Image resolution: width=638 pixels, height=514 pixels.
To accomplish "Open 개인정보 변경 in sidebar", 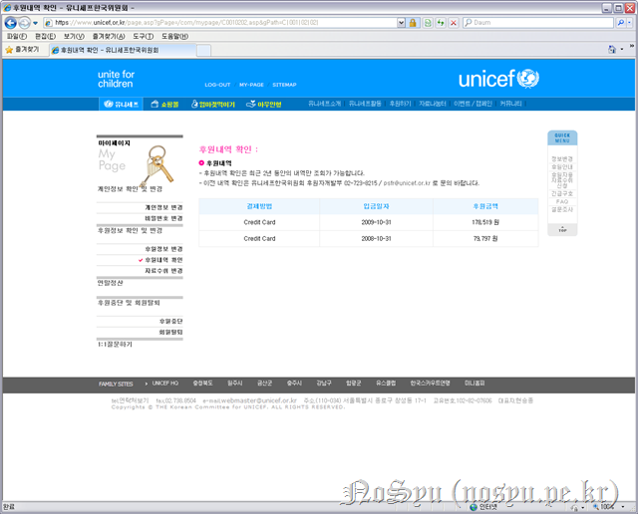I will pos(163,206).
